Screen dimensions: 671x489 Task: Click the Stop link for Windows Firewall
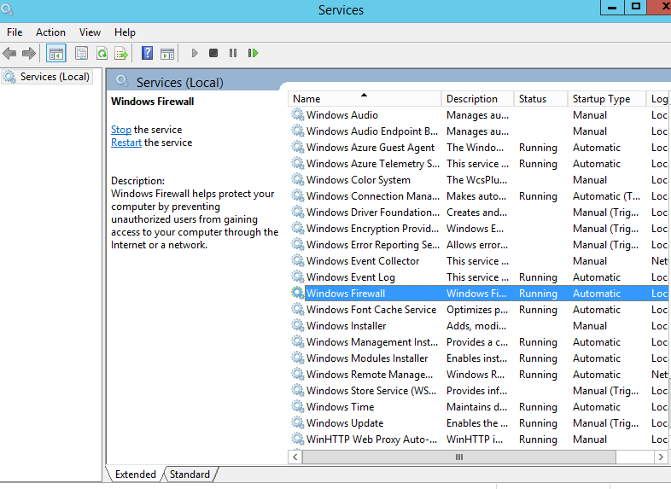coord(121,130)
